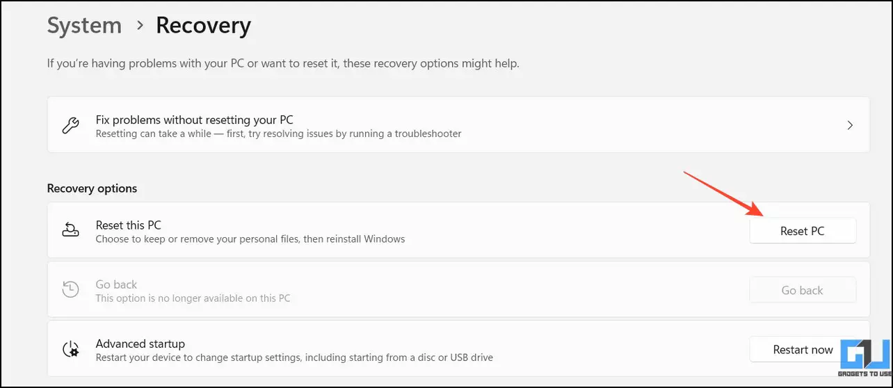
Task: Select the Recovery options section heading
Action: click(92, 188)
